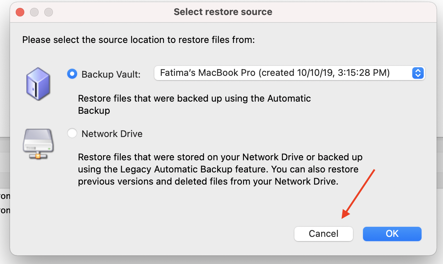This screenshot has height=264, width=443.
Task: Click the "Select restore source" title bar
Action: pos(223,12)
